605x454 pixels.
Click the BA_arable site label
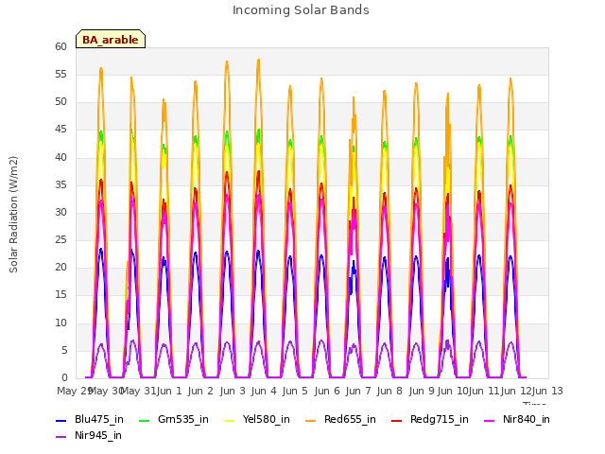[111, 40]
